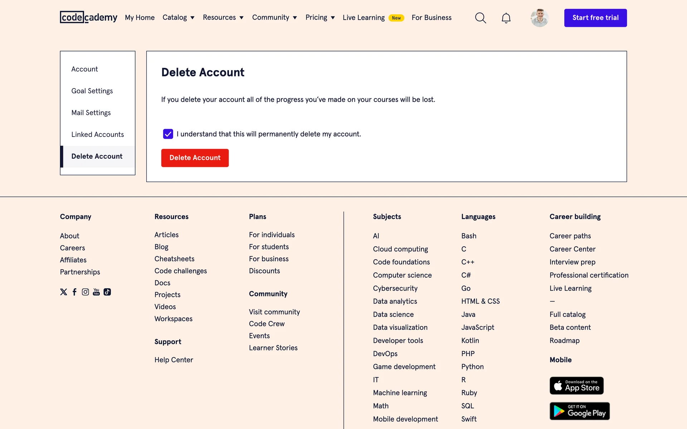Screen dimensions: 687x429
Task: Expand the Catalog dropdown menu
Action: (178, 18)
